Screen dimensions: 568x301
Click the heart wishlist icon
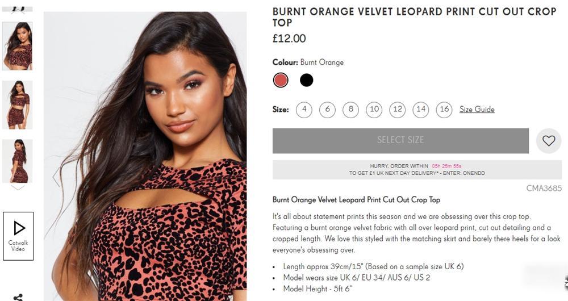(x=548, y=141)
